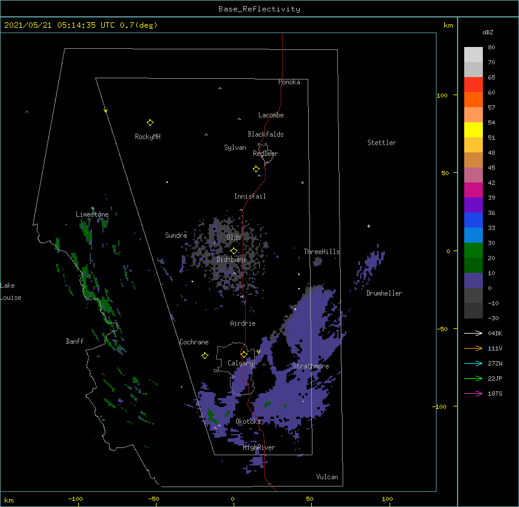519x507 pixels.
Task: Click the yellow diamond marker above Calgary label
Action: [244, 355]
